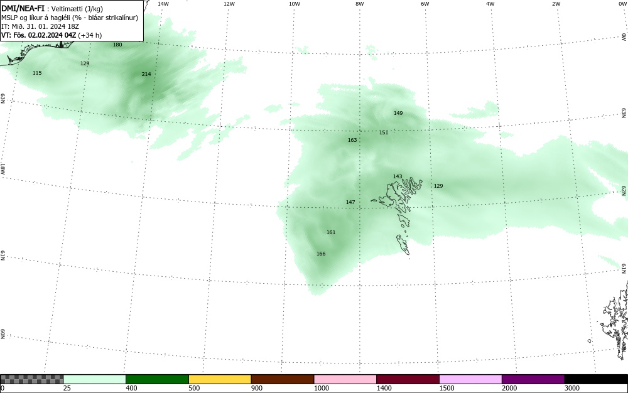Click the 214 value on the map
The width and height of the screenshot is (628, 393).
[x=146, y=74]
